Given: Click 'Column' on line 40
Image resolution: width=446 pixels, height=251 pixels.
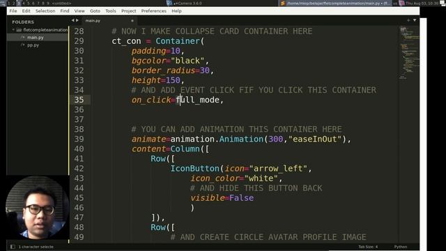Looking at the screenshot, I should [185, 149].
